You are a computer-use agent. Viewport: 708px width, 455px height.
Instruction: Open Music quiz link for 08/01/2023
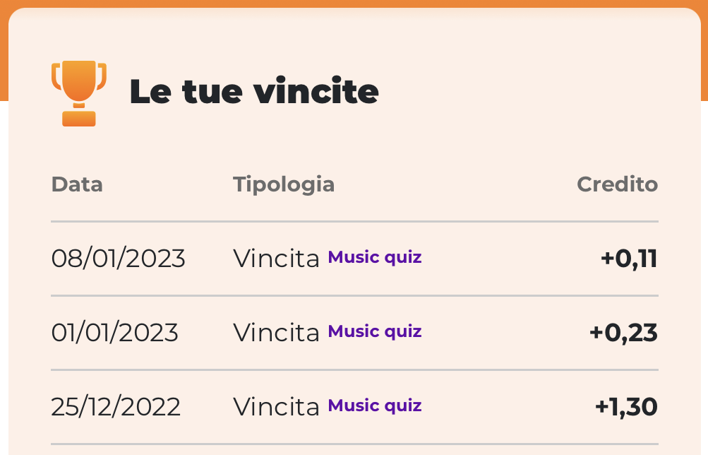375,257
